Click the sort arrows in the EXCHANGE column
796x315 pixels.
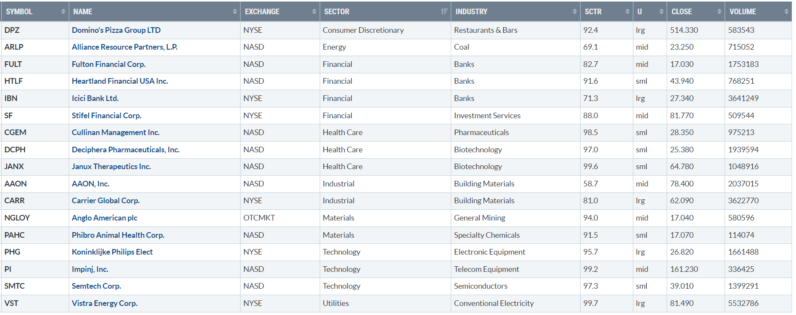[x=314, y=12]
